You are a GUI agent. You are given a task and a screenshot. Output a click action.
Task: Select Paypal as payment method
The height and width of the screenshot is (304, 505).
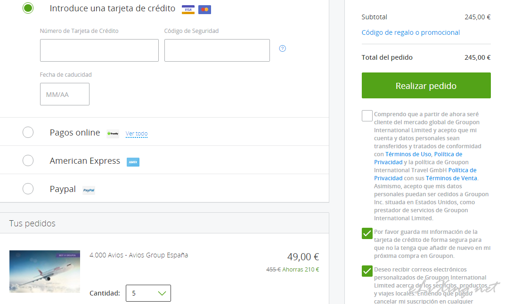(x=28, y=189)
